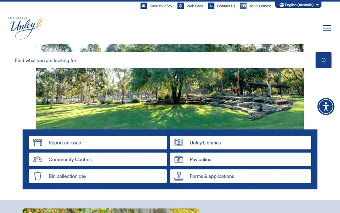Open the Web Chat link

195,6
